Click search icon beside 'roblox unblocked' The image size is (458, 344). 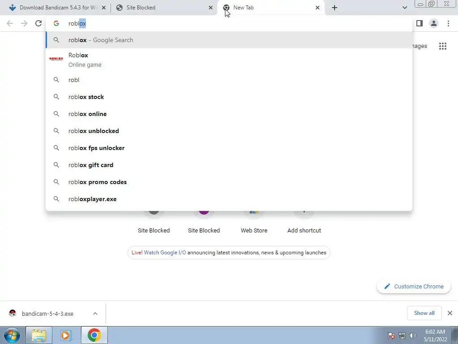[56, 131]
